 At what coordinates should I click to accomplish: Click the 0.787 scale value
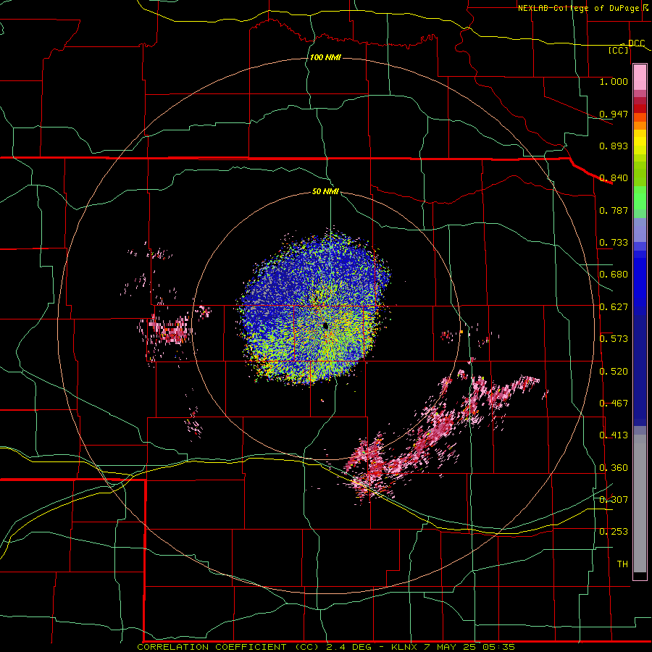pyautogui.click(x=614, y=210)
